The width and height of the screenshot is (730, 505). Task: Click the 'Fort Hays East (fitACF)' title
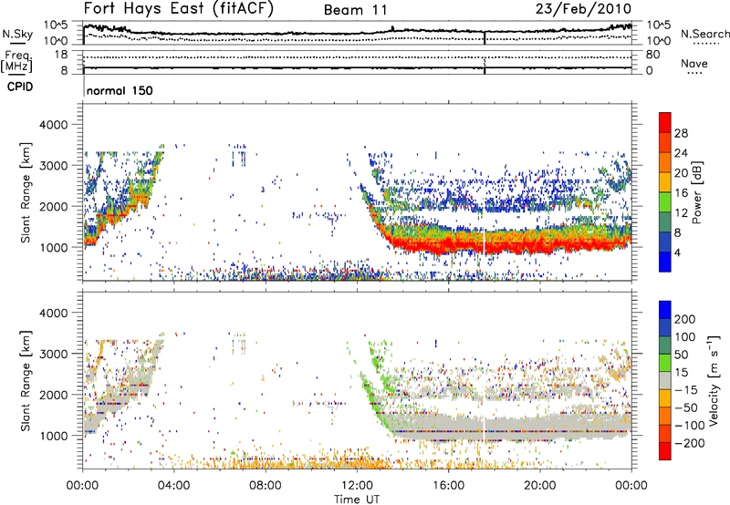point(178,8)
